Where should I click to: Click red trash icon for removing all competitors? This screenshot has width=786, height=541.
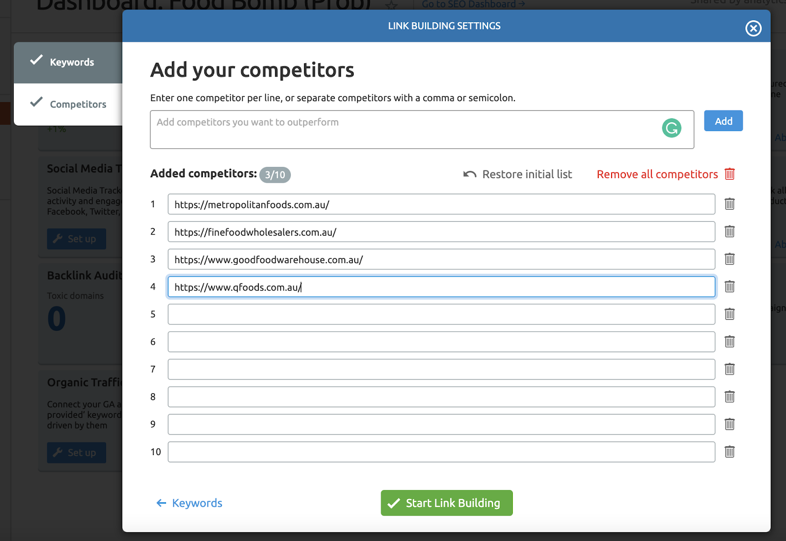730,174
